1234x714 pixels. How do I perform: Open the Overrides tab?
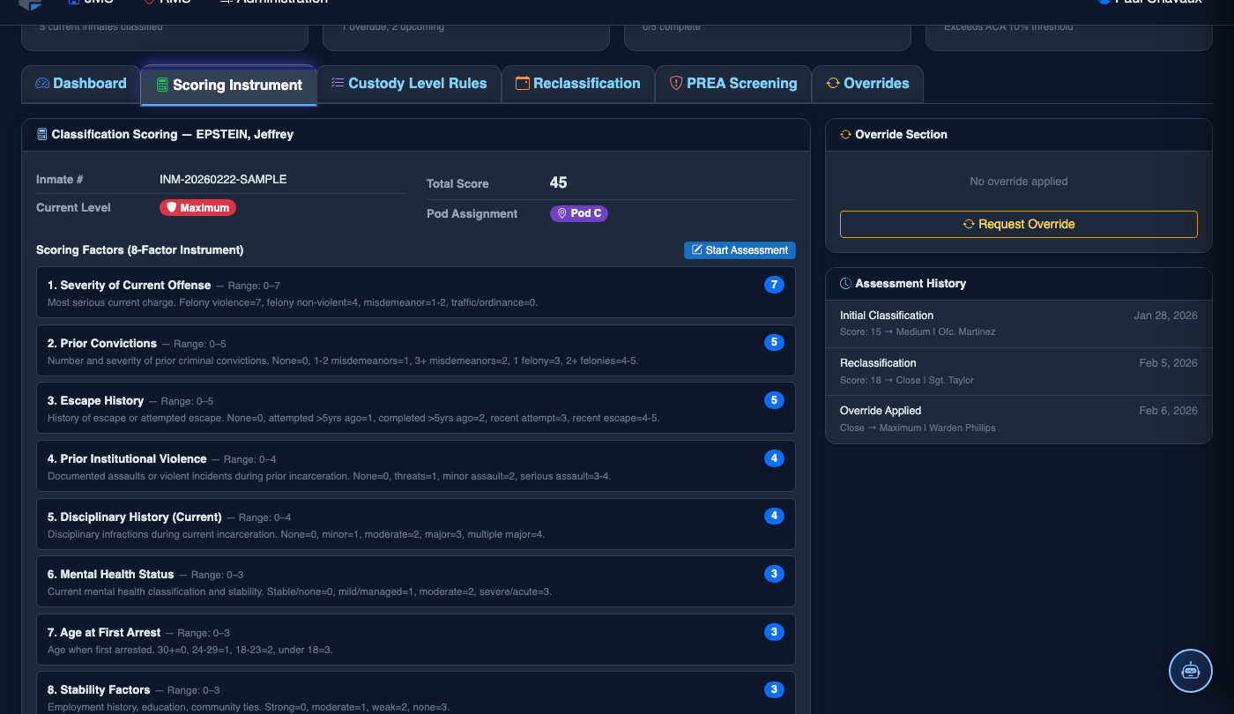pyautogui.click(x=867, y=84)
